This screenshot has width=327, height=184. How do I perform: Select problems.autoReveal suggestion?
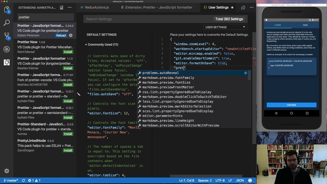click(x=194, y=73)
